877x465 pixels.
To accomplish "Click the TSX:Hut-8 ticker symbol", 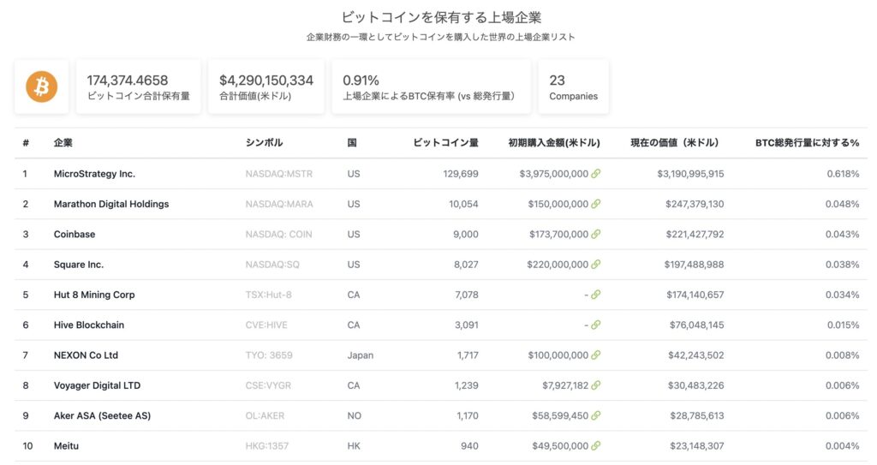I will tap(268, 295).
